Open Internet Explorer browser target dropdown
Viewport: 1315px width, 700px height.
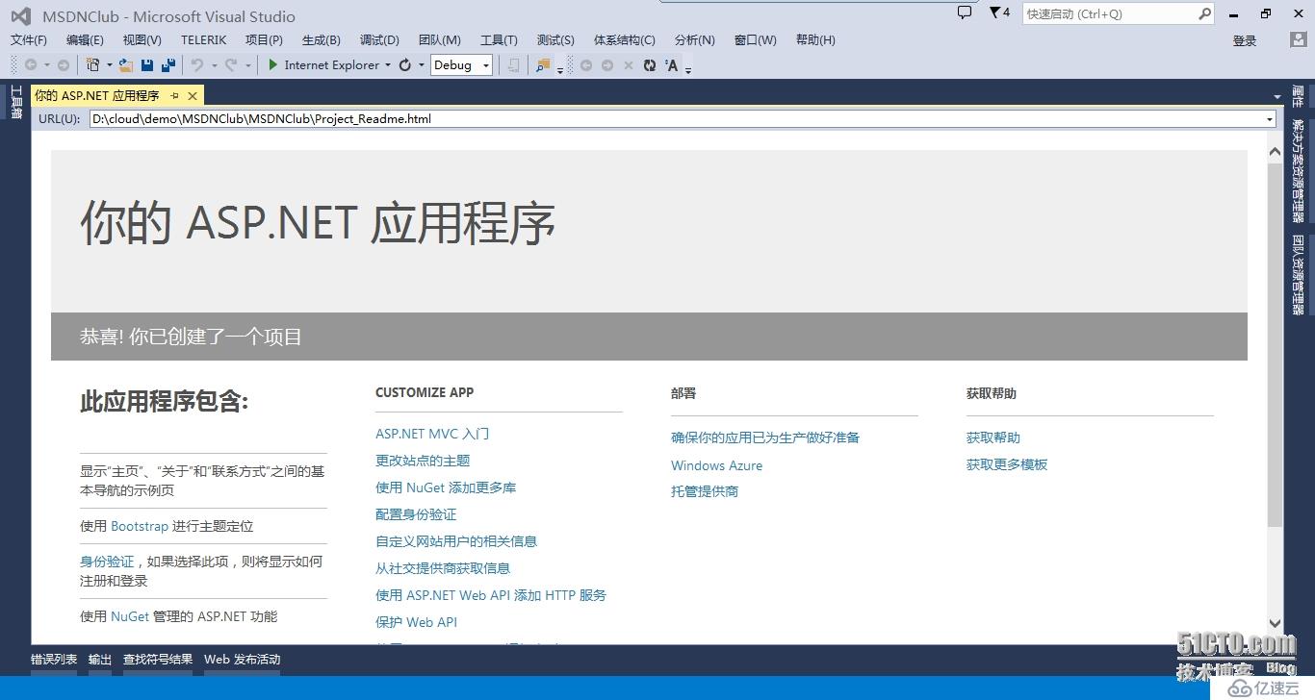click(388, 65)
